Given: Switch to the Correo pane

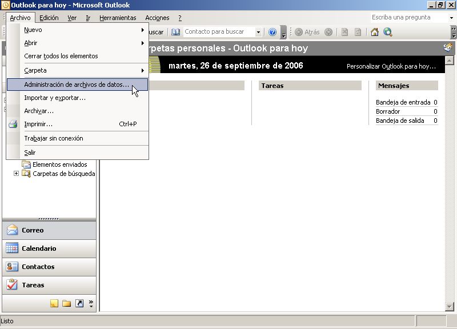Looking at the screenshot, I should [49, 230].
